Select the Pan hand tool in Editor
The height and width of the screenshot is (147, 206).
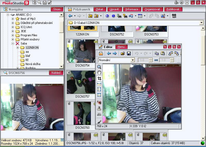point(99,72)
